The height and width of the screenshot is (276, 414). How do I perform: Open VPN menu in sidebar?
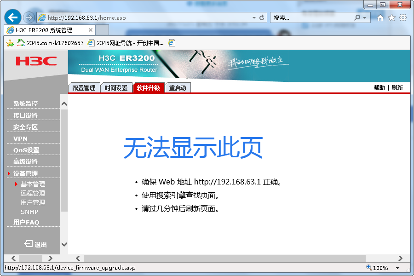(20, 138)
